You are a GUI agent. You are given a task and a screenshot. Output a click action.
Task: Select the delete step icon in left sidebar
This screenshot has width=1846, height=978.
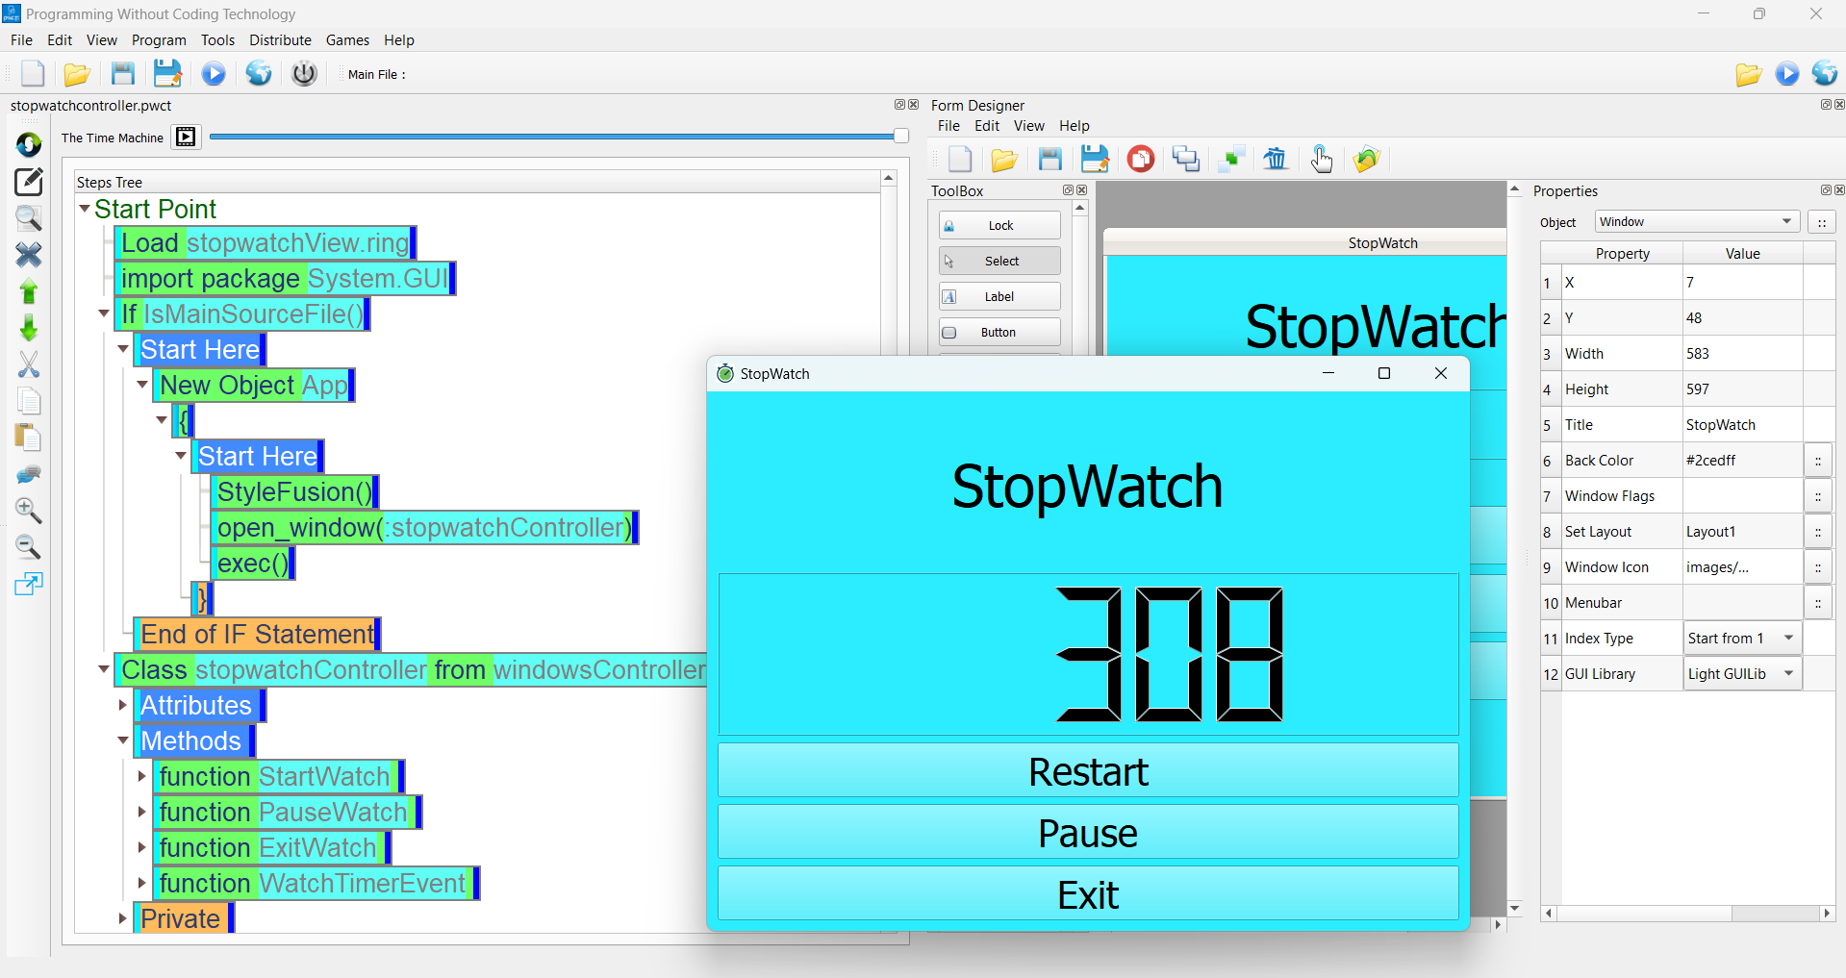tap(29, 255)
